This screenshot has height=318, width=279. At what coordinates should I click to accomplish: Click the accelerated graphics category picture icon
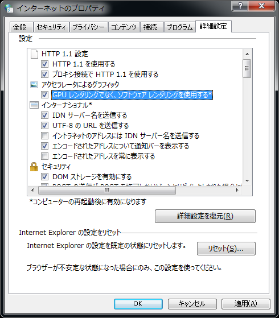coord(34,85)
